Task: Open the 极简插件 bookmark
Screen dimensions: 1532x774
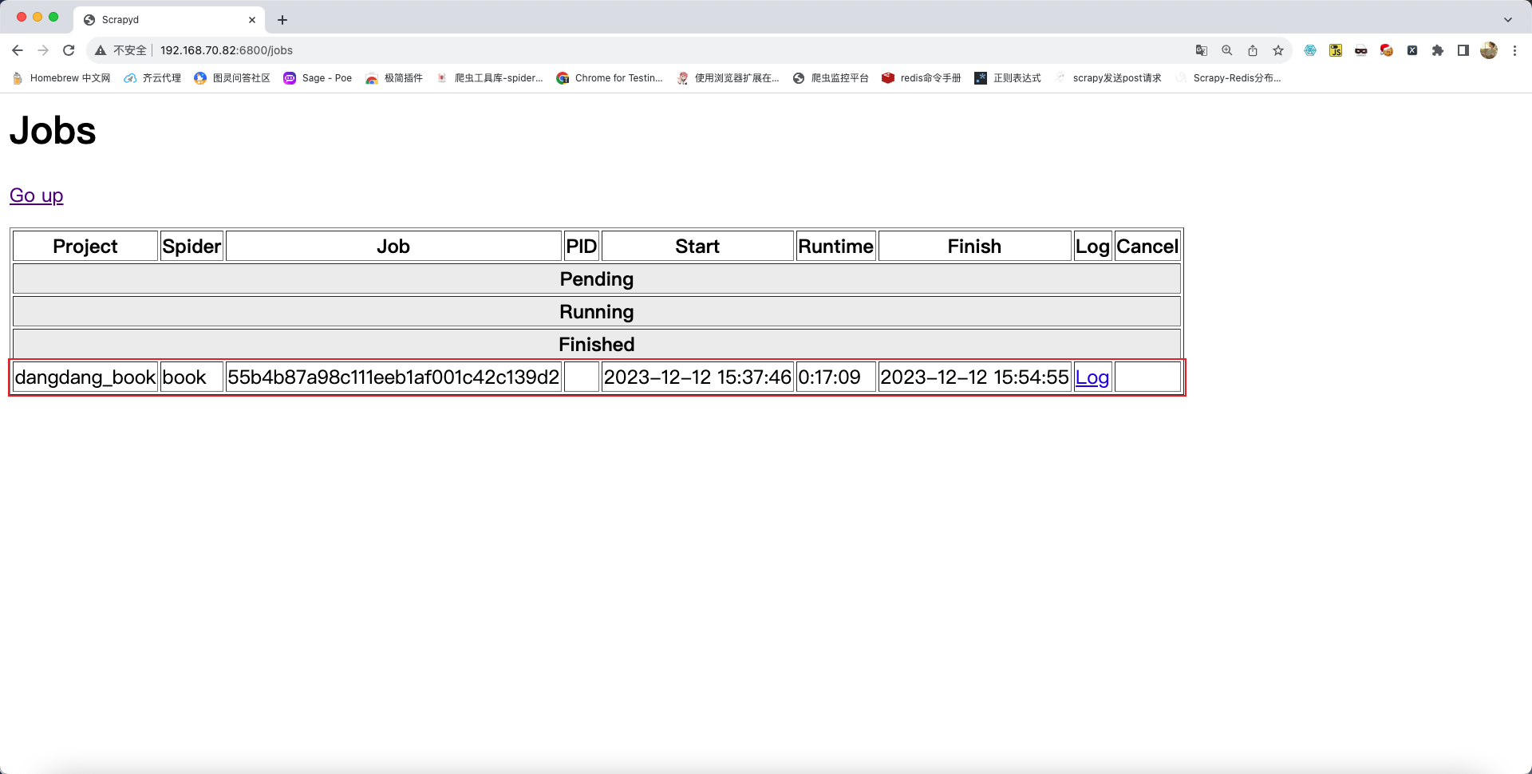Action: [x=394, y=78]
